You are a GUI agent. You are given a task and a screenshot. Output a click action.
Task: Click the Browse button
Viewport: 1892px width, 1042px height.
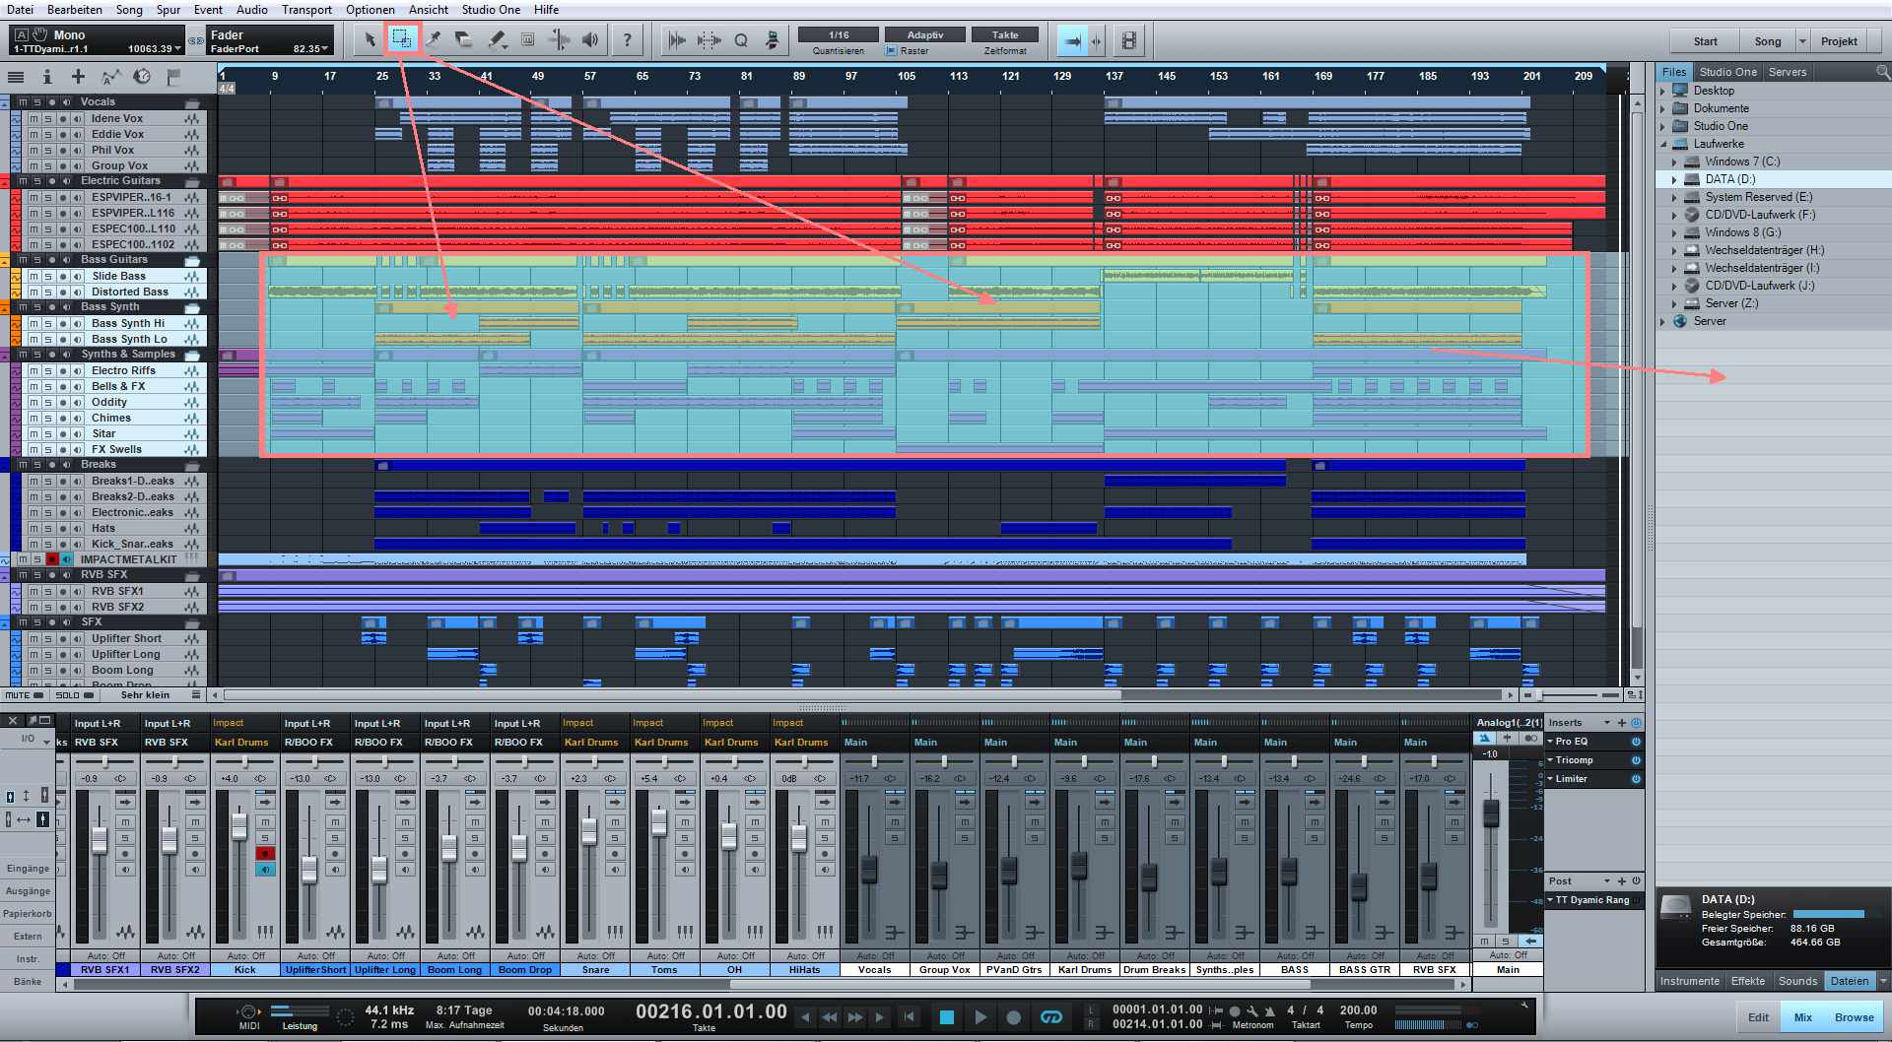pos(1854,1017)
